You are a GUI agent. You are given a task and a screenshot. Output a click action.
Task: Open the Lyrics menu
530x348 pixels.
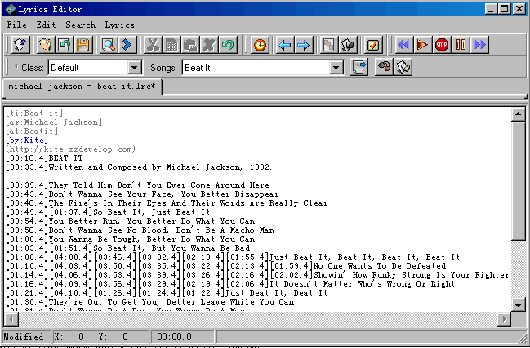click(x=119, y=25)
